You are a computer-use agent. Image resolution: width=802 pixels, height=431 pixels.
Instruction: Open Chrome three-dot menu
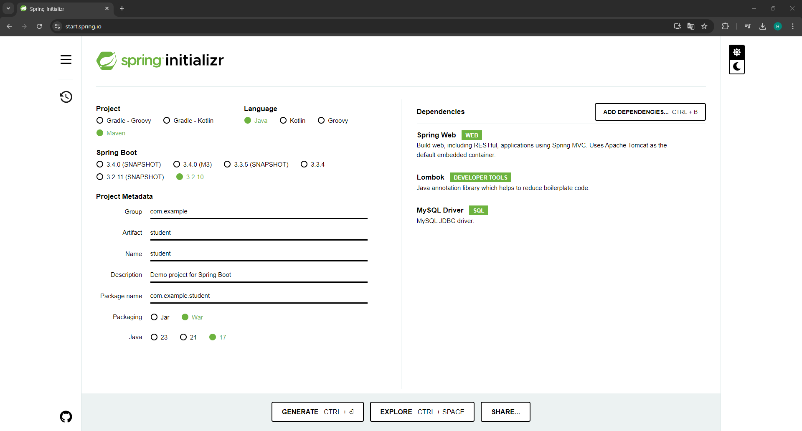793,26
